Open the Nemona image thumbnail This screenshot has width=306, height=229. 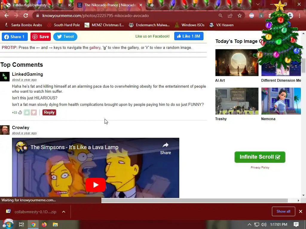[281, 101]
